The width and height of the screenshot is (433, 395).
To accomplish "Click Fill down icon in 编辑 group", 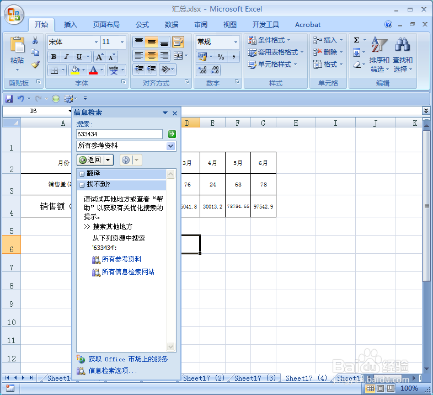I will pos(356,52).
